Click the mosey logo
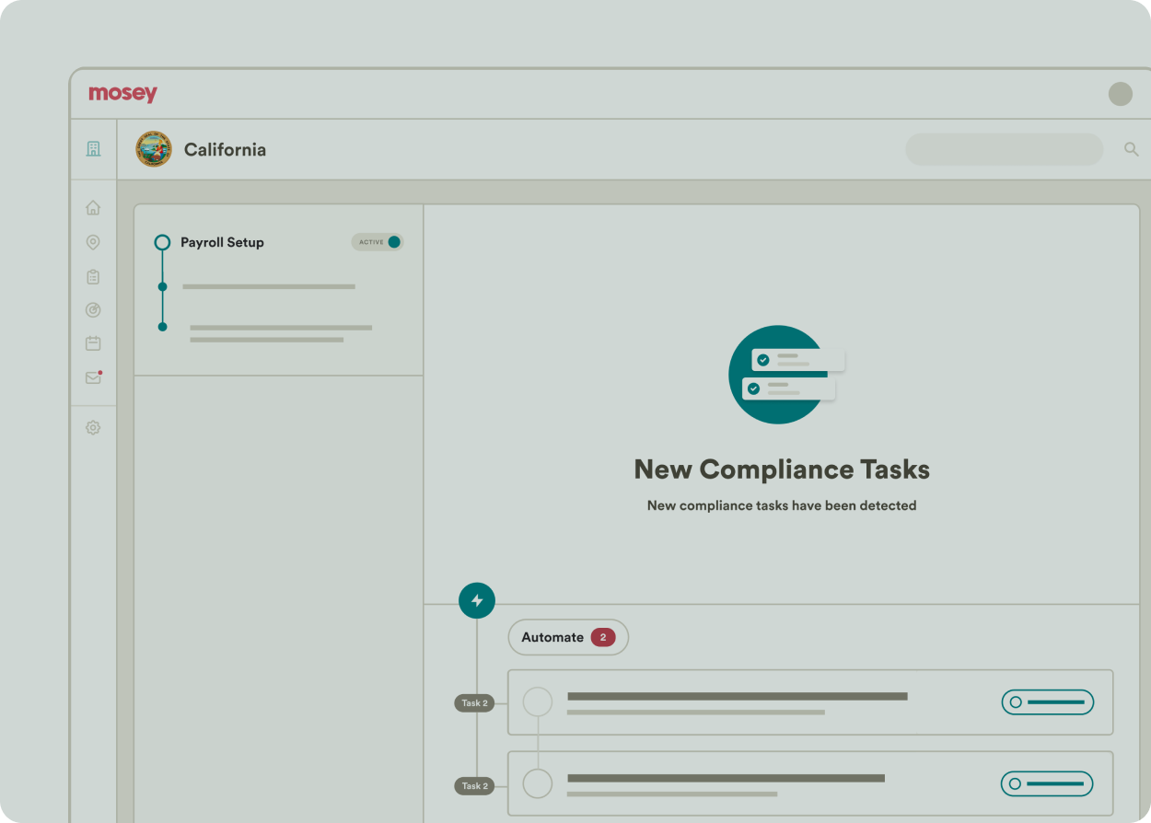The image size is (1151, 823). [x=122, y=94]
